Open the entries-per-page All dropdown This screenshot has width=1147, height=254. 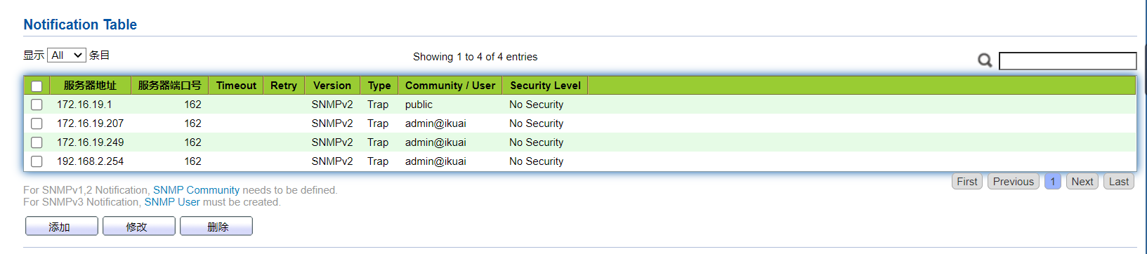[67, 55]
